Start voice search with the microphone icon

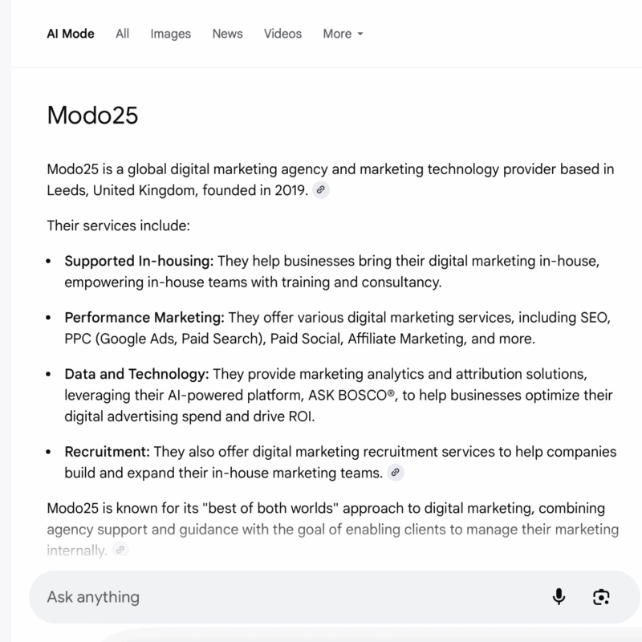click(559, 596)
